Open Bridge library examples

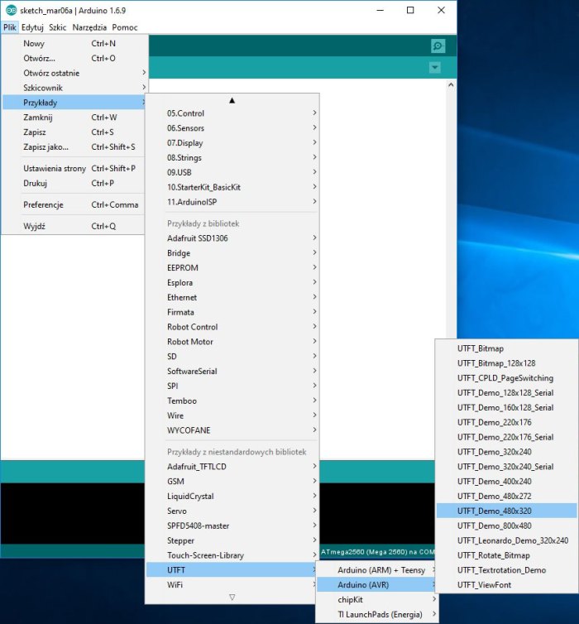click(232, 252)
